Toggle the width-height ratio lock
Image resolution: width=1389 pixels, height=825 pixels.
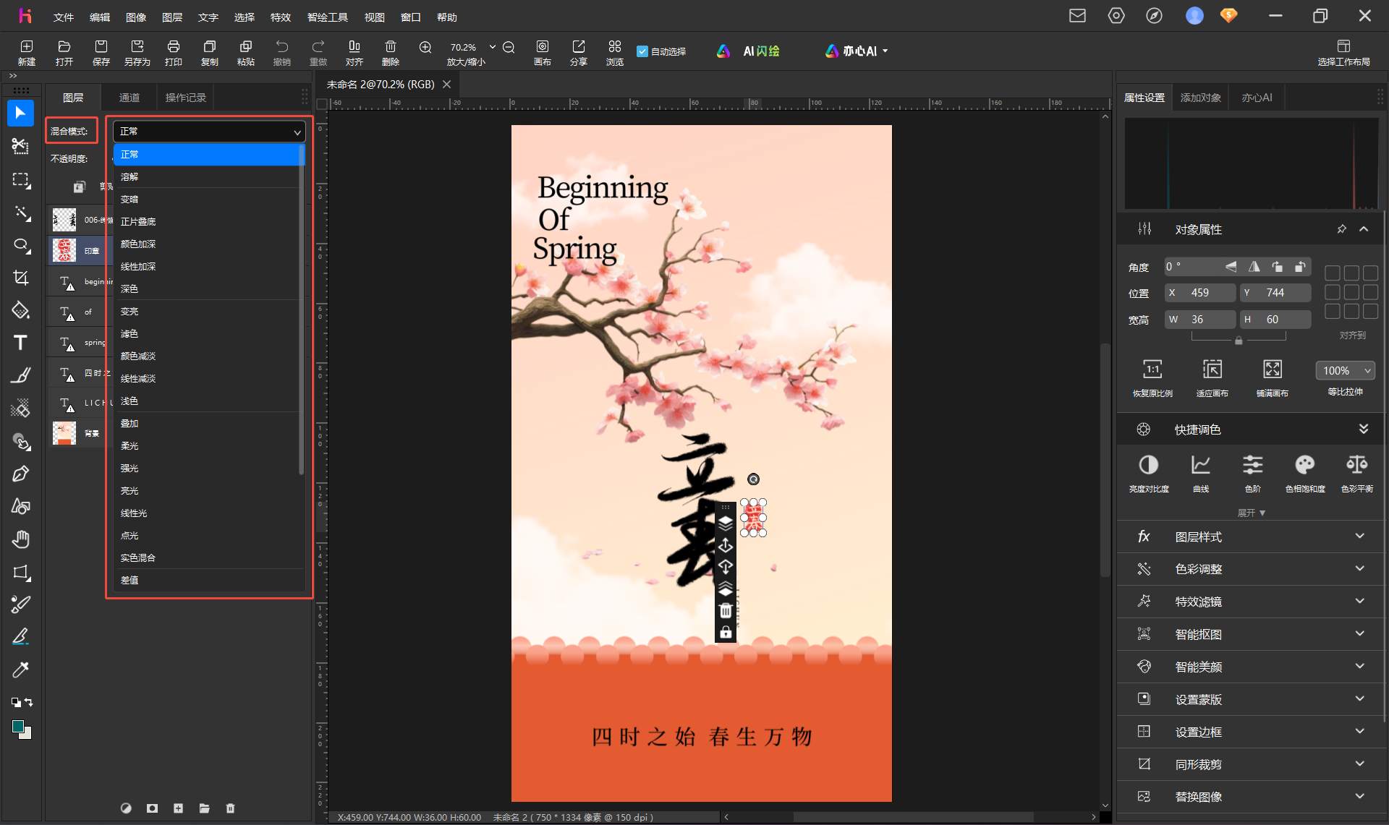(x=1239, y=341)
